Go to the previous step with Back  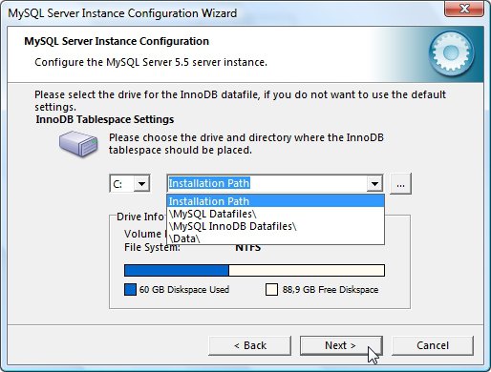tap(250, 345)
